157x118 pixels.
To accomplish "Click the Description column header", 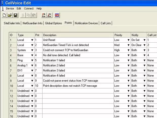I will tap(78, 35).
